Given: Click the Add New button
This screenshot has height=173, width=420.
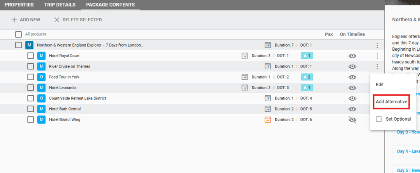Looking at the screenshot, I should click(x=26, y=20).
